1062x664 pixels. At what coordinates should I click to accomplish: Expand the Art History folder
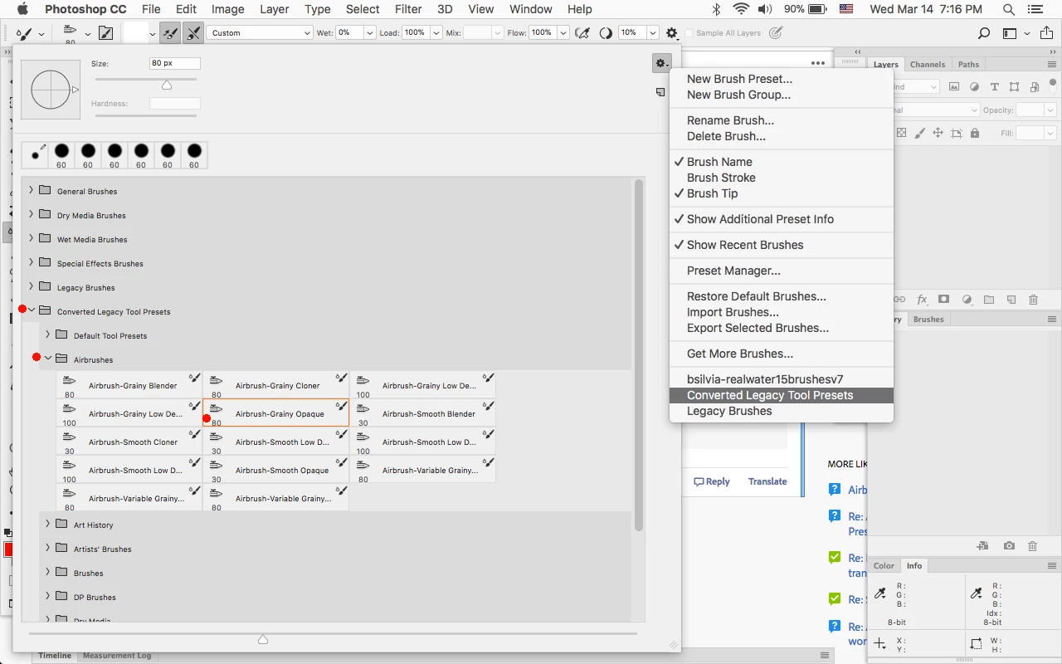(x=48, y=525)
